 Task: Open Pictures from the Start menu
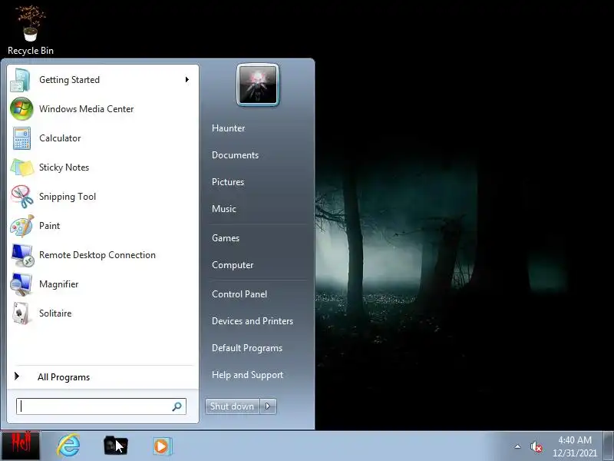click(228, 182)
